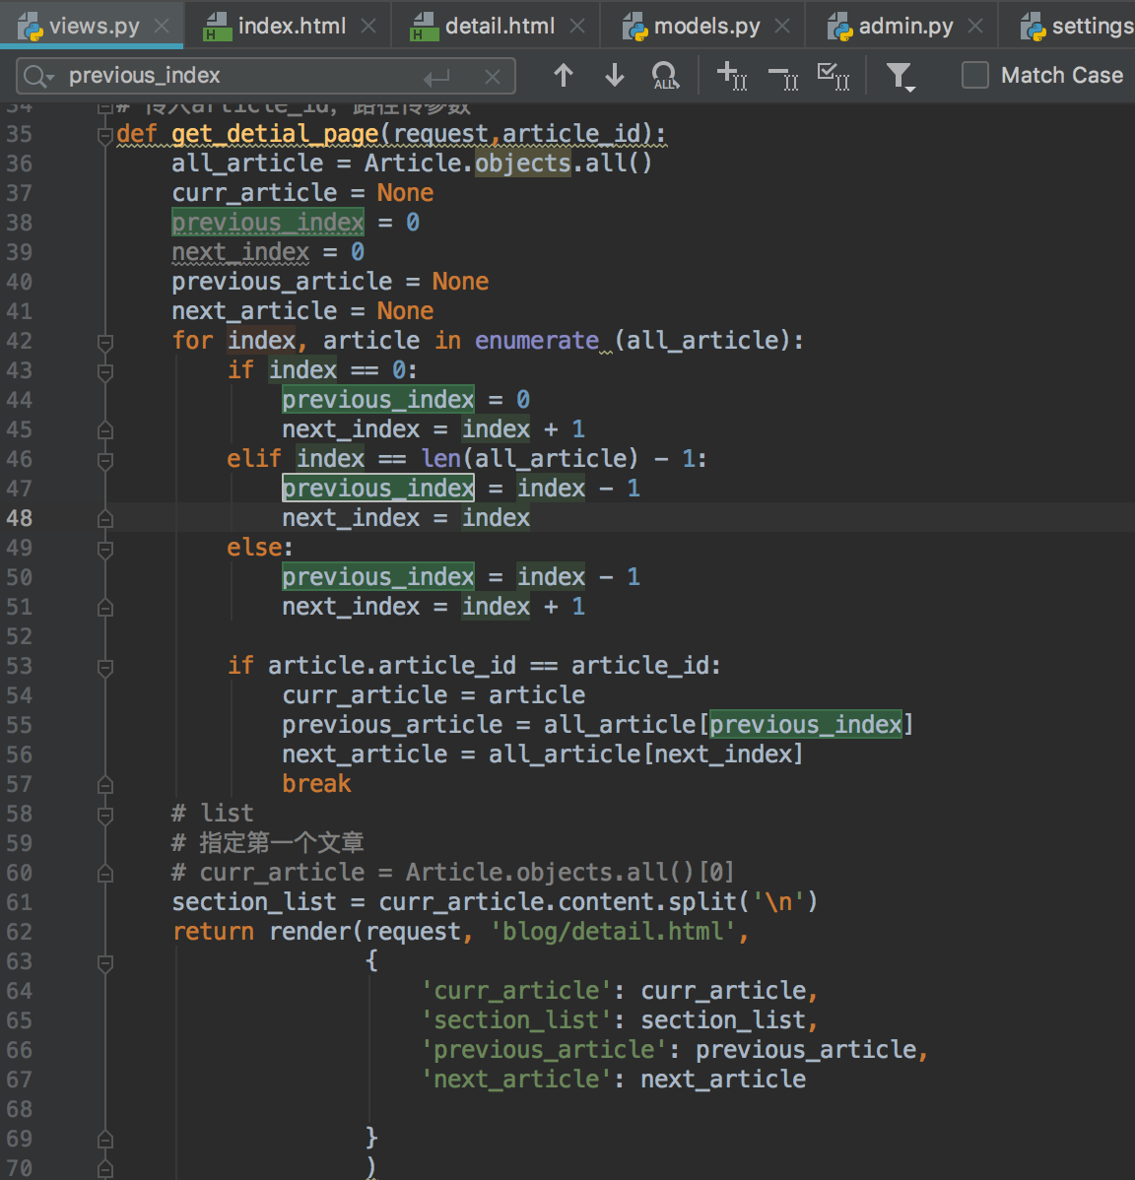Screen dimensions: 1135x1180
Task: Unselect occurrence icon in search bar
Action: (x=783, y=76)
